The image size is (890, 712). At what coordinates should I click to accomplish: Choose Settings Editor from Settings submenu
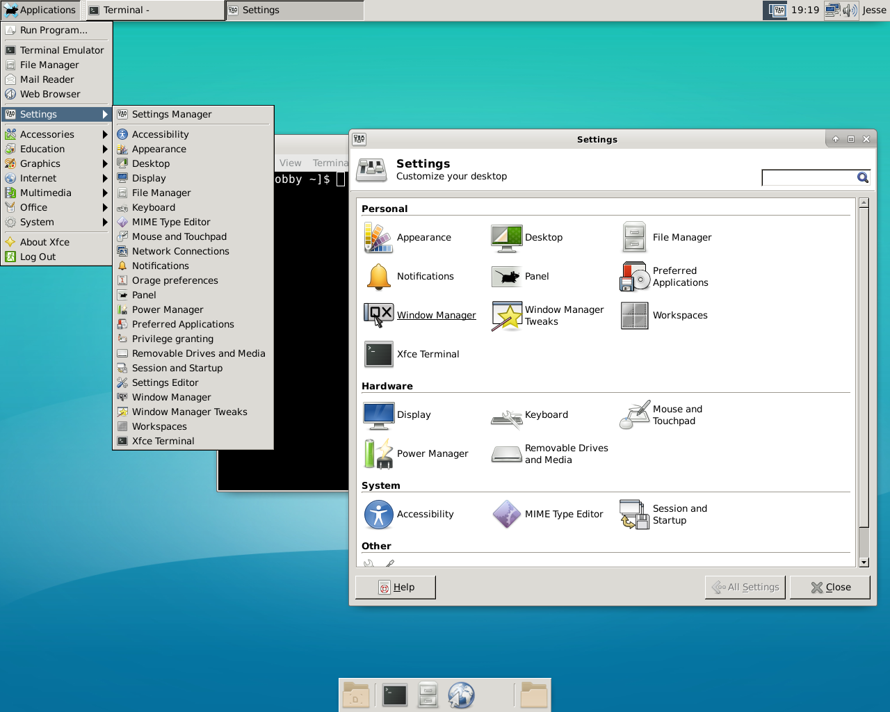click(193, 382)
